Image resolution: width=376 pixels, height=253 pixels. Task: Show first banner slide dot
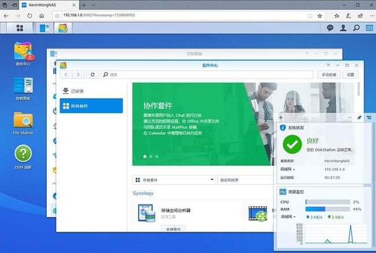tap(145, 157)
